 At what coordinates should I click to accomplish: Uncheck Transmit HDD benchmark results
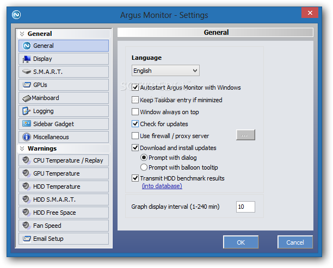[135, 178]
